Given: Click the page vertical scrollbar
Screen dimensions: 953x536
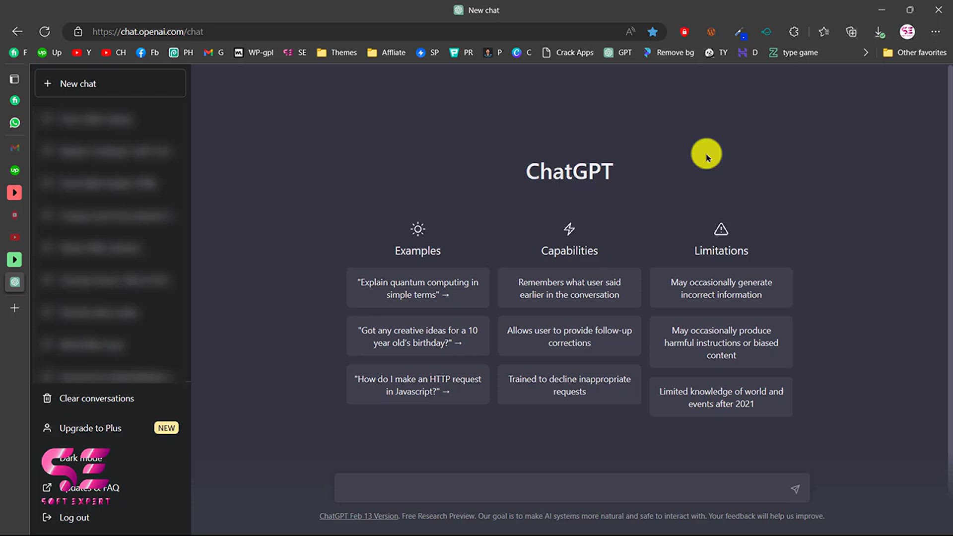Looking at the screenshot, I should point(950,278).
